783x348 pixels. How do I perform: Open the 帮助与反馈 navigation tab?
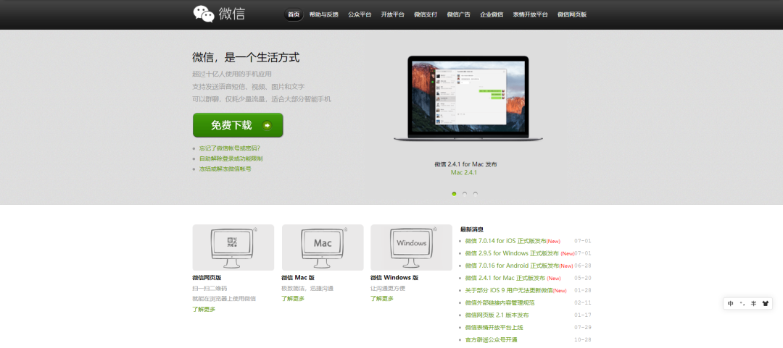point(323,14)
